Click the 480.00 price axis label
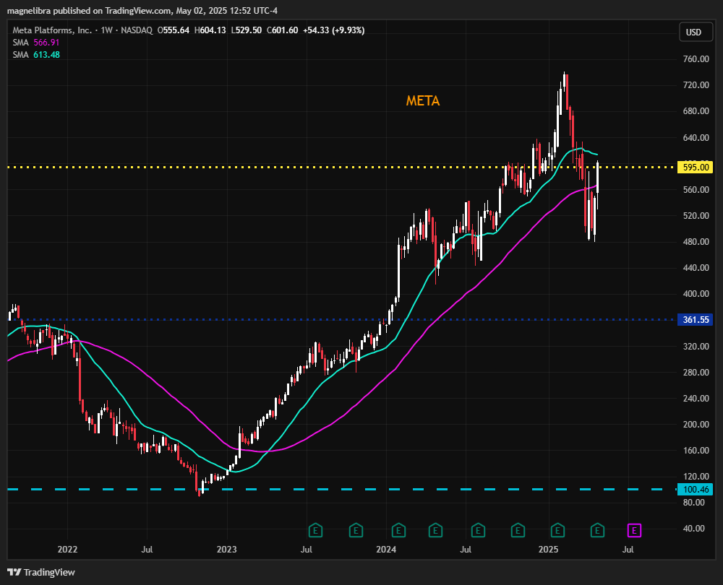 [696, 242]
